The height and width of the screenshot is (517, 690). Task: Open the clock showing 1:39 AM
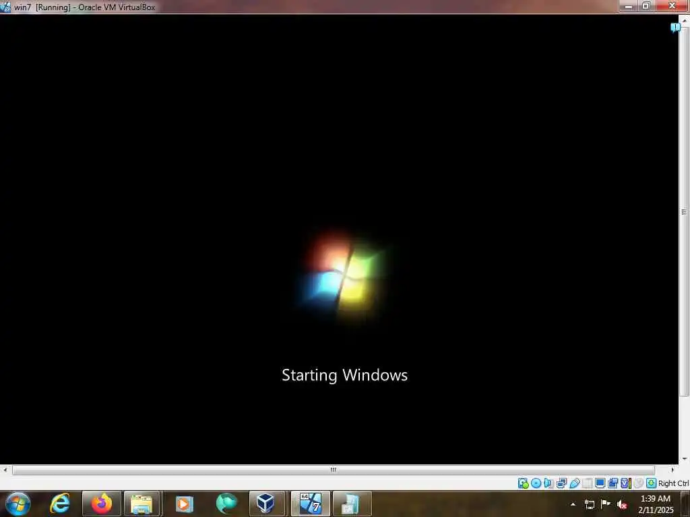pos(656,504)
